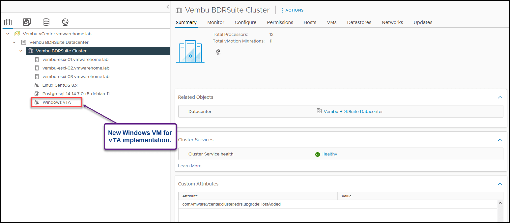Open the Permissions tab

(280, 22)
